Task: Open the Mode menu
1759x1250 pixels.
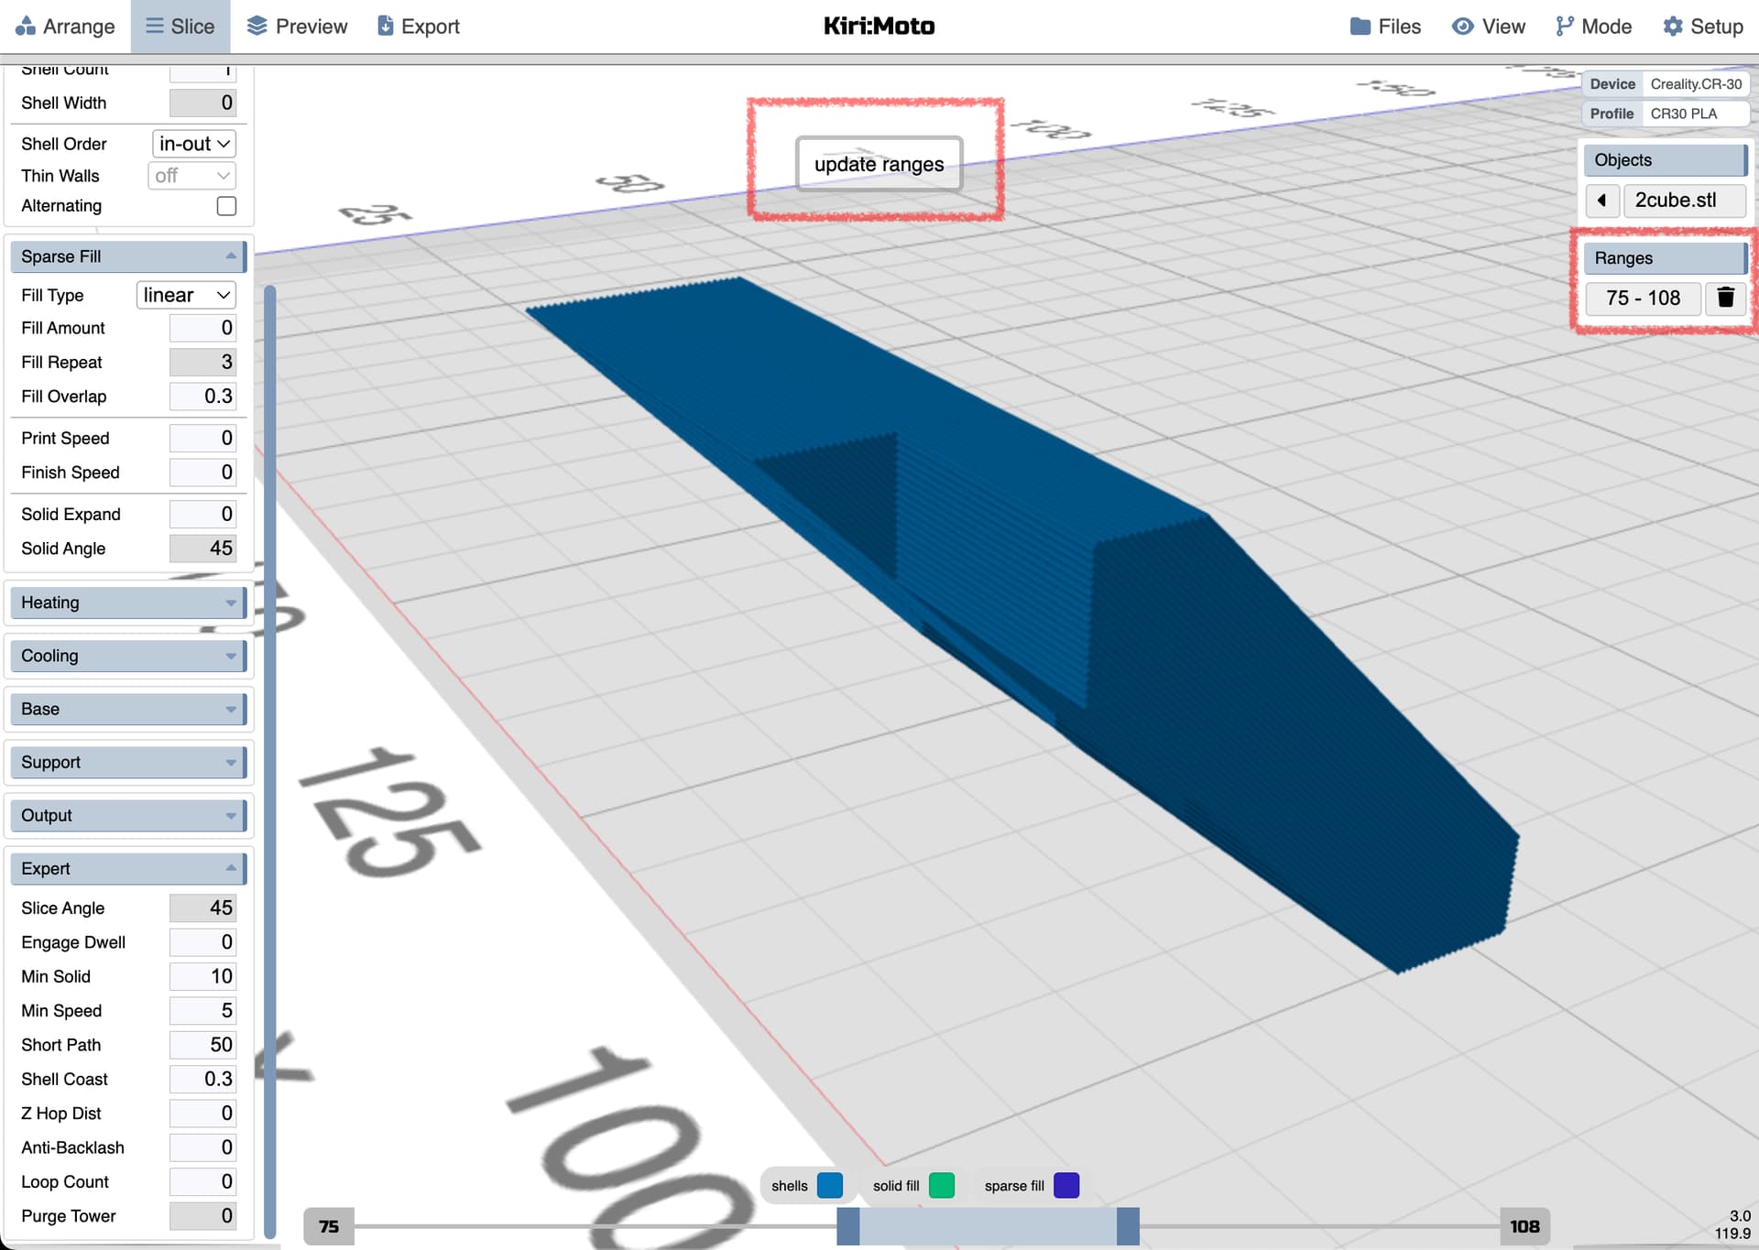Action: (1594, 27)
